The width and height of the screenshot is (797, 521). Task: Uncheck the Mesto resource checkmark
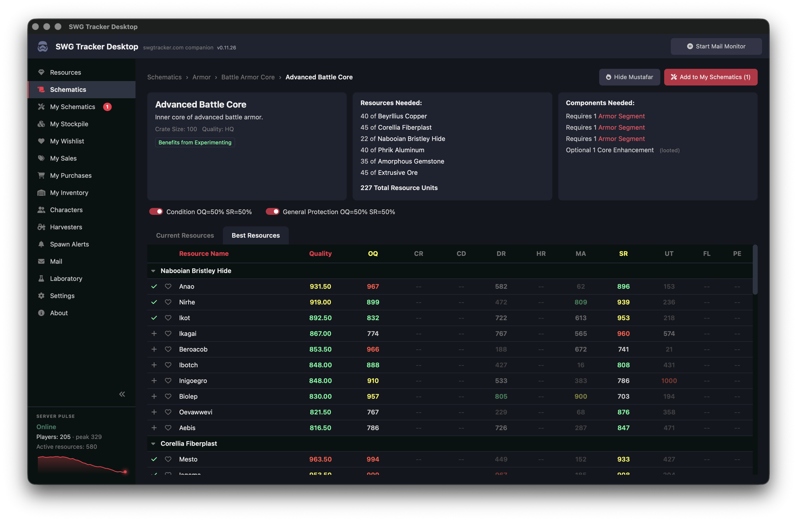click(x=154, y=459)
